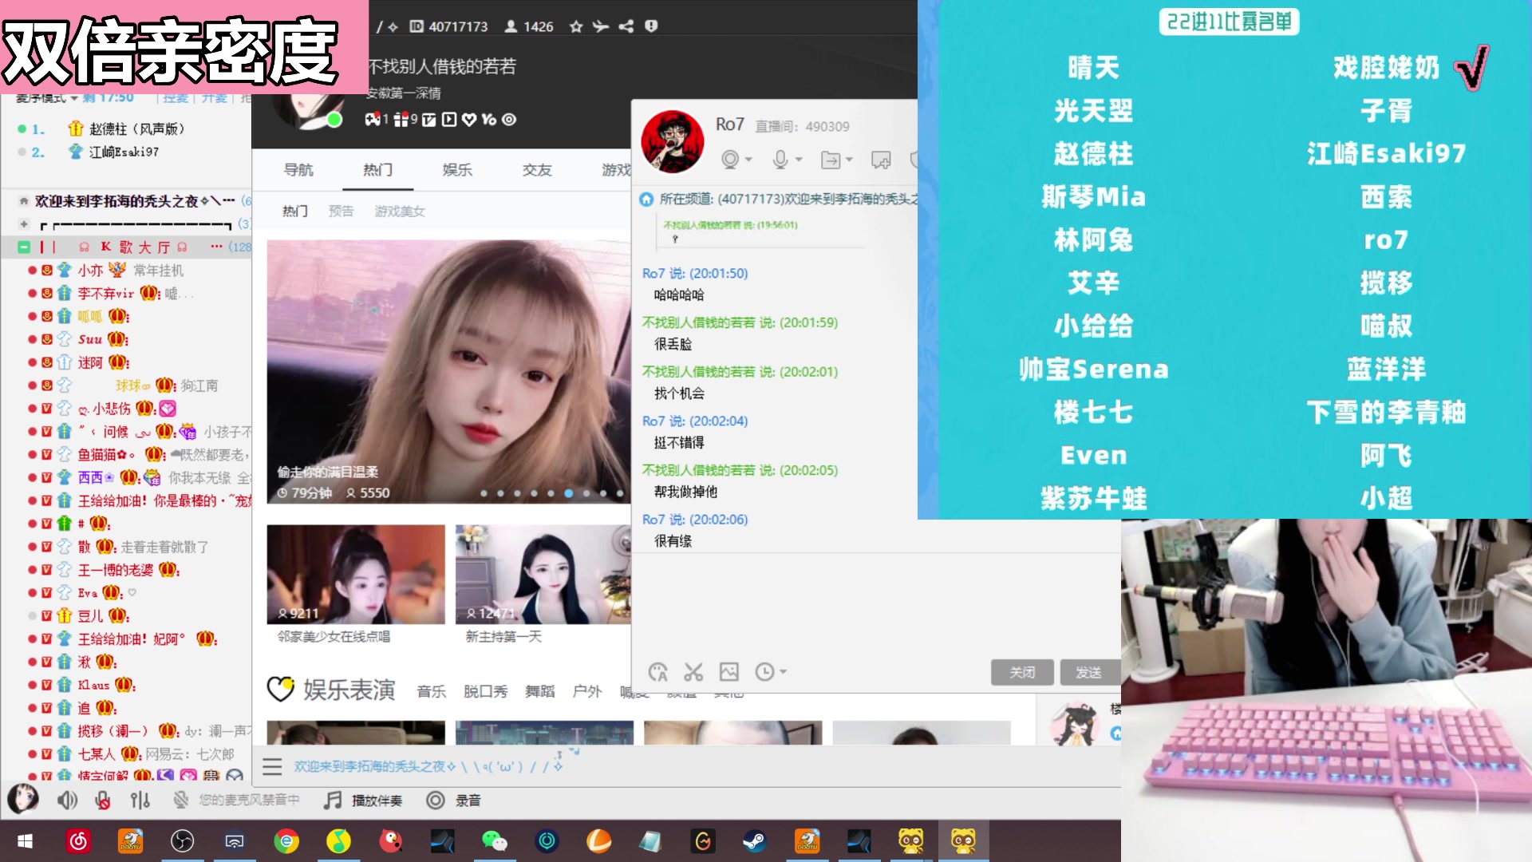Screen dimensions: 1532x862
Task: Click the star favorite icon beside room ID 40717173
Action: point(576,26)
